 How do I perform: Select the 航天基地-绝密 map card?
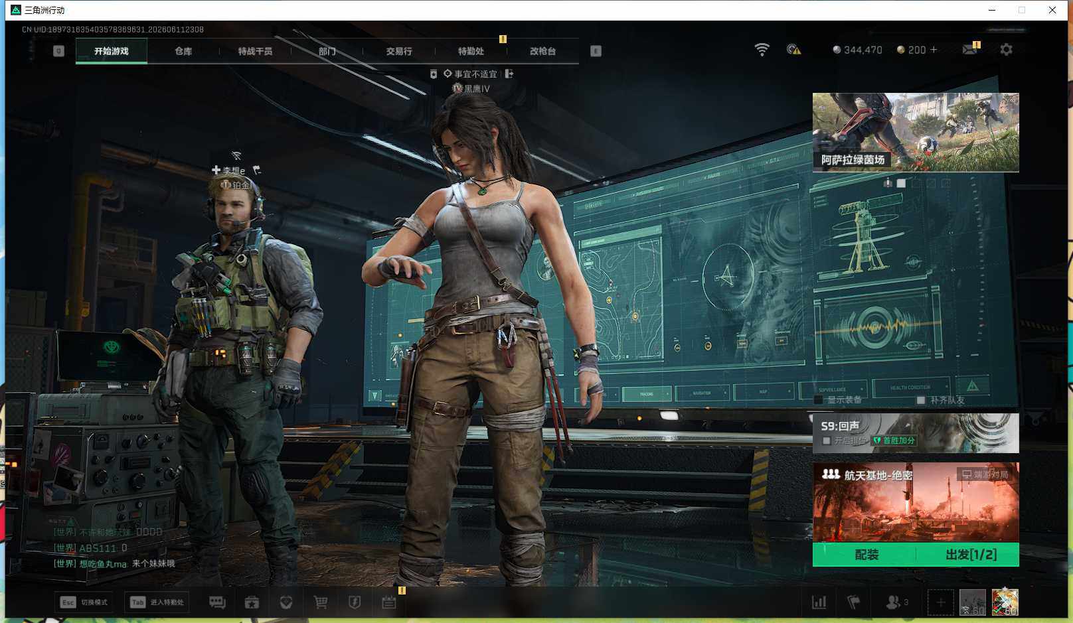click(x=916, y=502)
